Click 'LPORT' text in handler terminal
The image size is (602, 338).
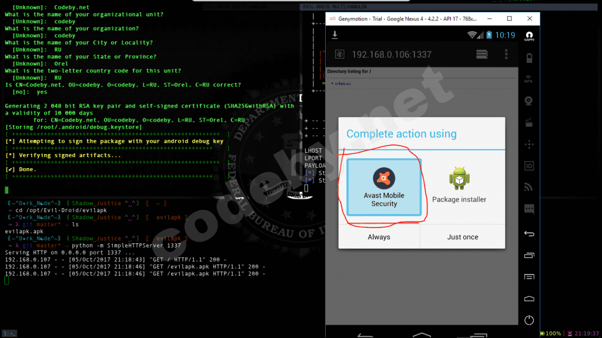[x=313, y=158]
